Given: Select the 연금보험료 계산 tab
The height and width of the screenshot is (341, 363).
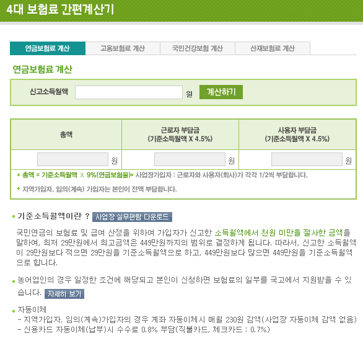Looking at the screenshot, I should point(48,48).
